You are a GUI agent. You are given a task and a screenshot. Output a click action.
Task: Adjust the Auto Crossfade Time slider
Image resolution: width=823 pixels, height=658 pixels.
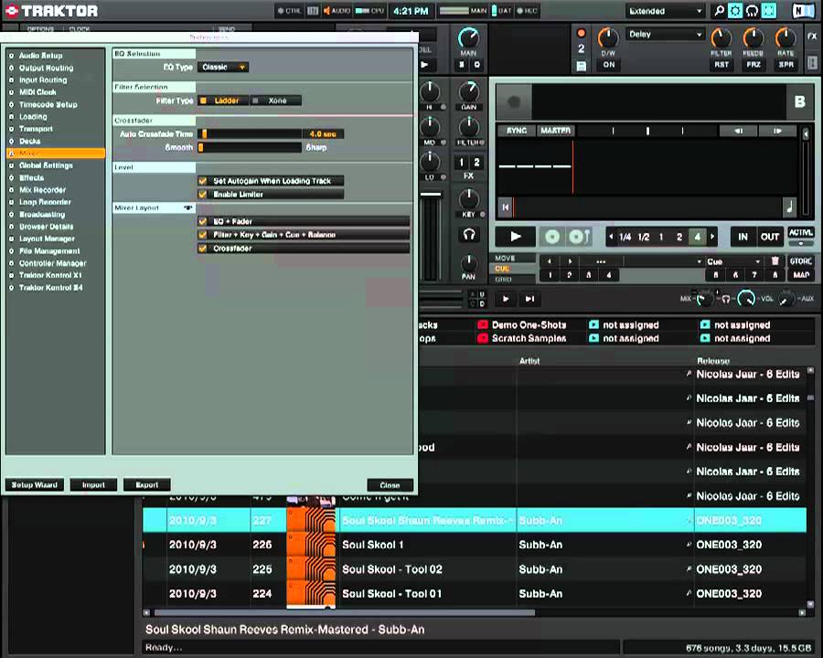(250, 133)
